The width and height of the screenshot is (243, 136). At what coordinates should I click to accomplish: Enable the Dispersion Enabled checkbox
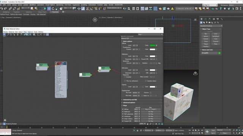tap(125, 77)
